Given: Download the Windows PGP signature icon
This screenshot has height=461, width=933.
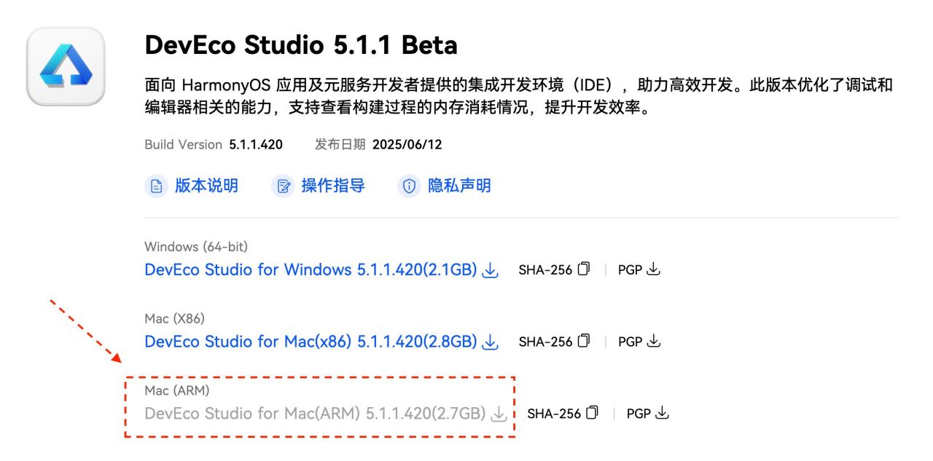Looking at the screenshot, I should pyautogui.click(x=654, y=269).
